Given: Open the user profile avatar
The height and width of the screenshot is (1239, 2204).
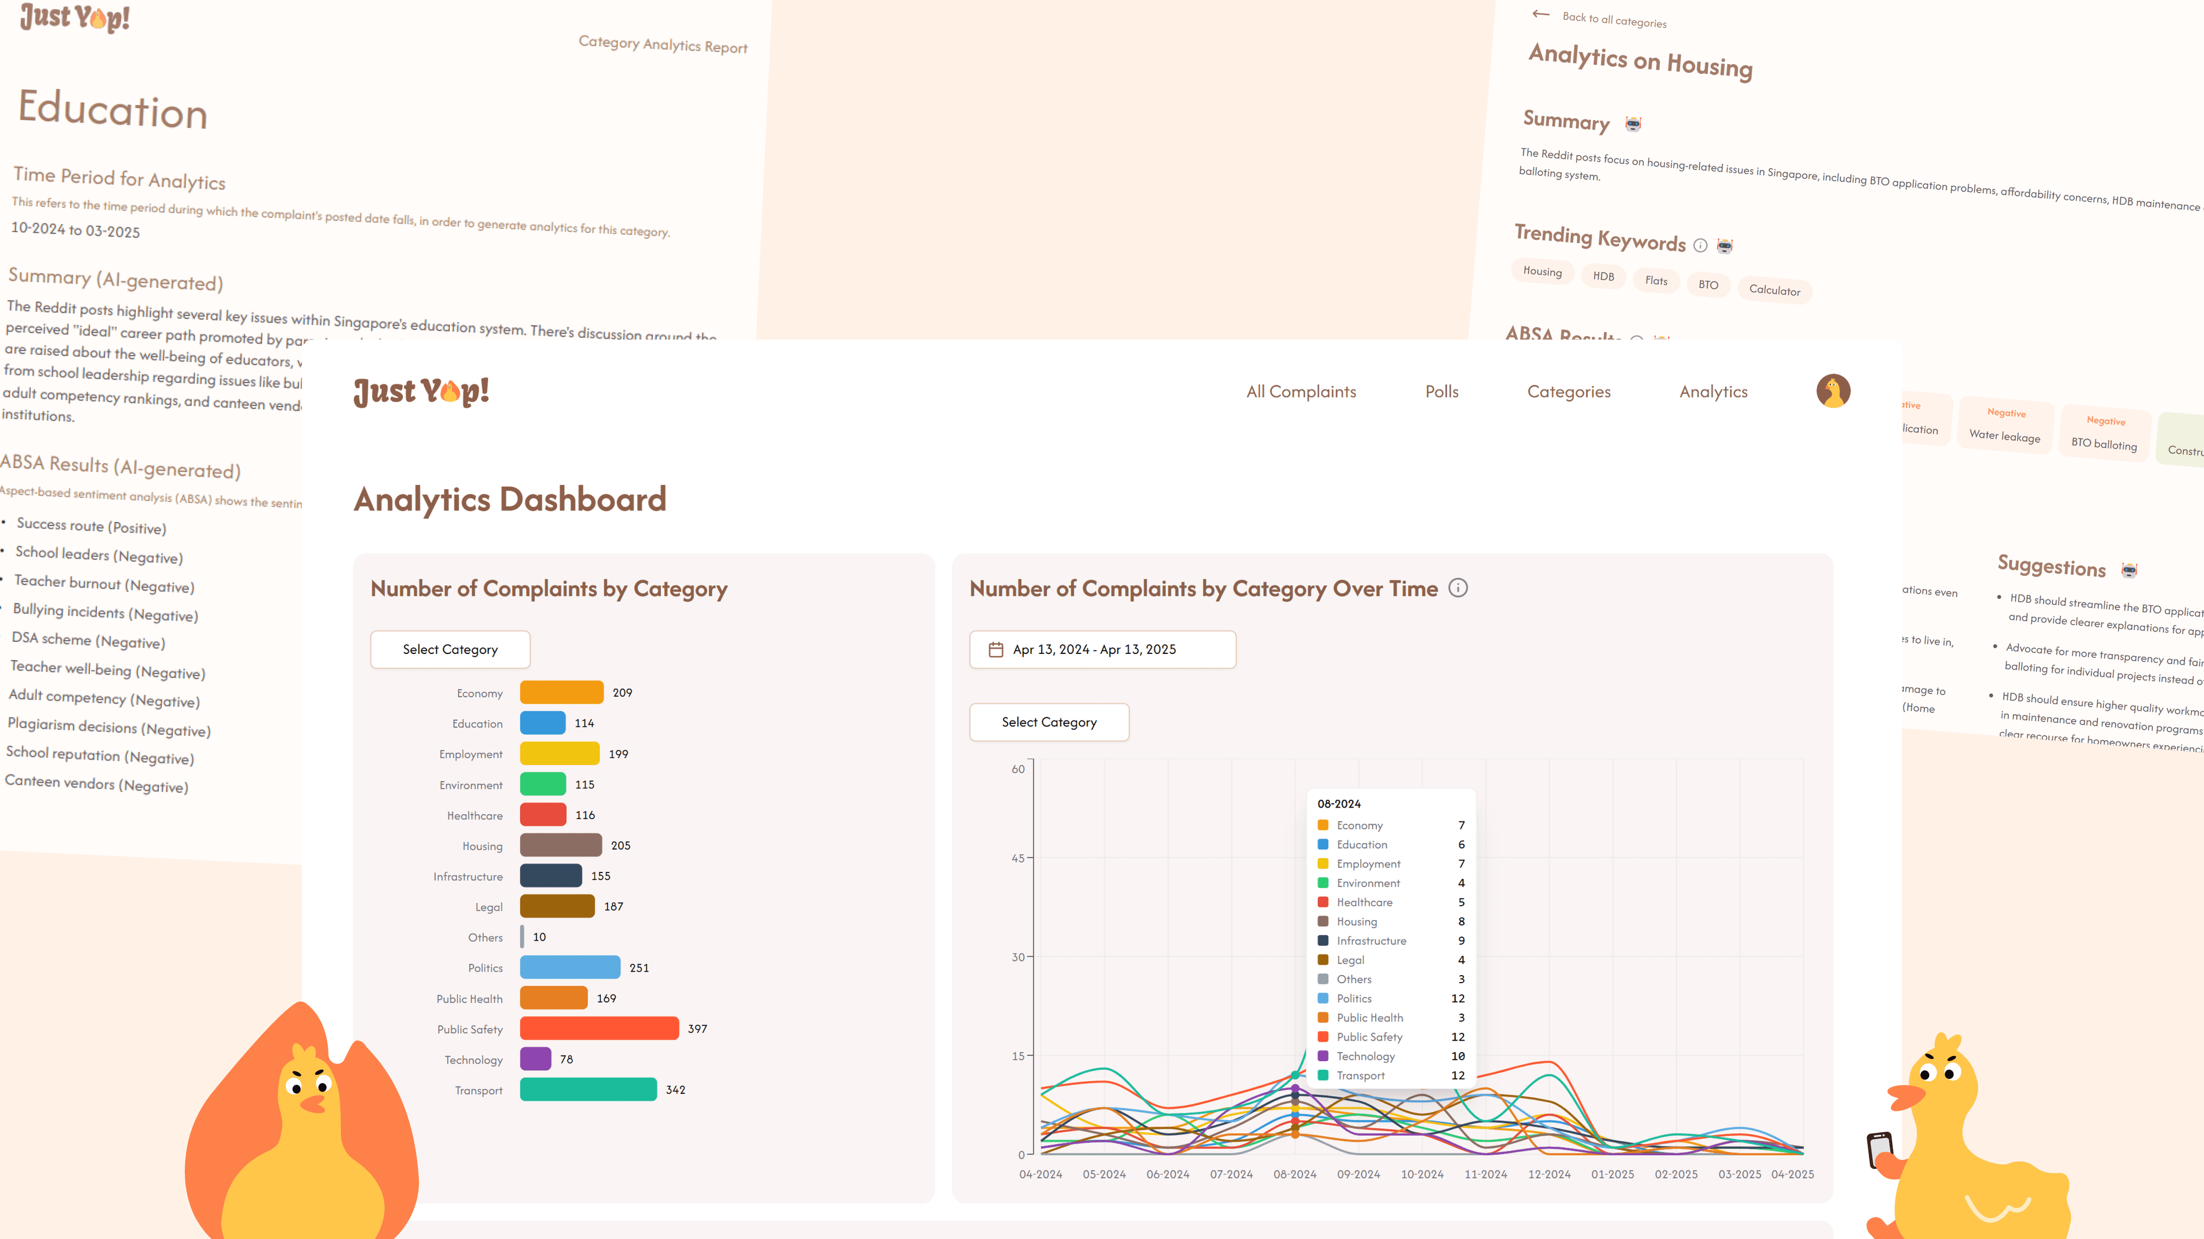Looking at the screenshot, I should [x=1833, y=392].
